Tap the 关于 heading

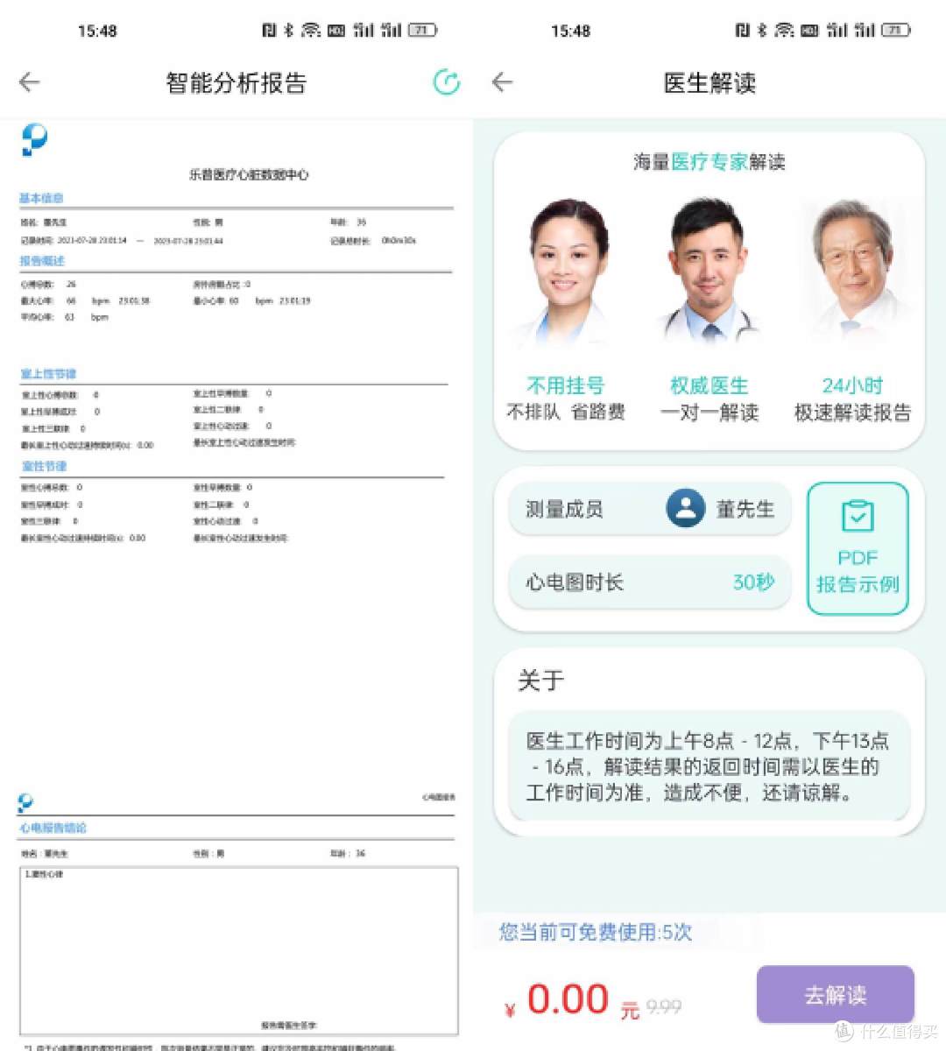(x=541, y=681)
